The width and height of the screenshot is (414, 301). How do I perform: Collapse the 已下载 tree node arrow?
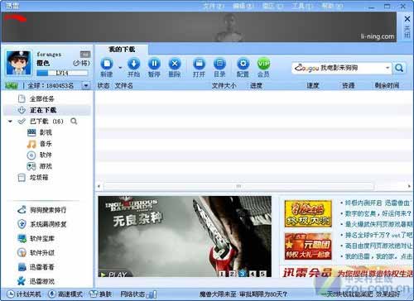10,122
